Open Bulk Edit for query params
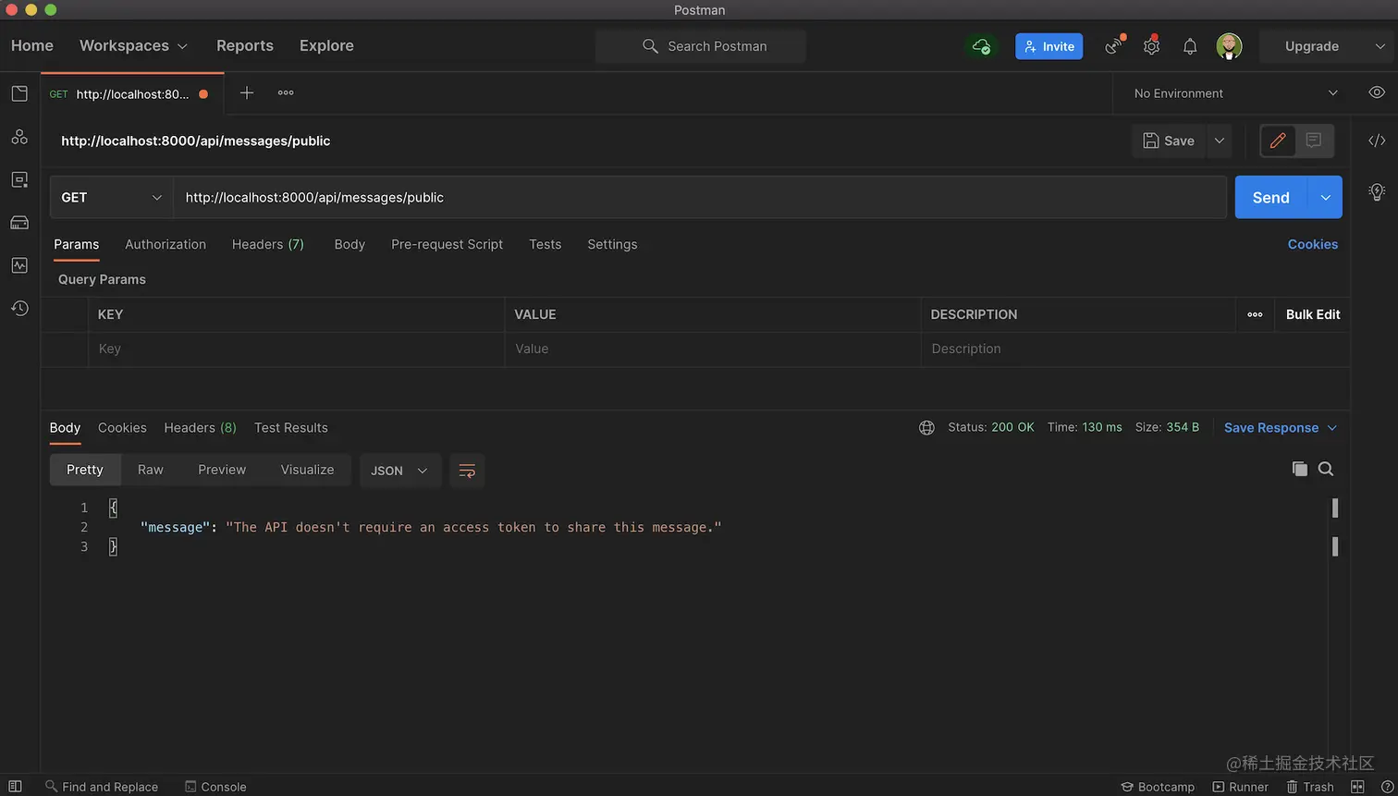This screenshot has width=1398, height=796. [x=1312, y=314]
